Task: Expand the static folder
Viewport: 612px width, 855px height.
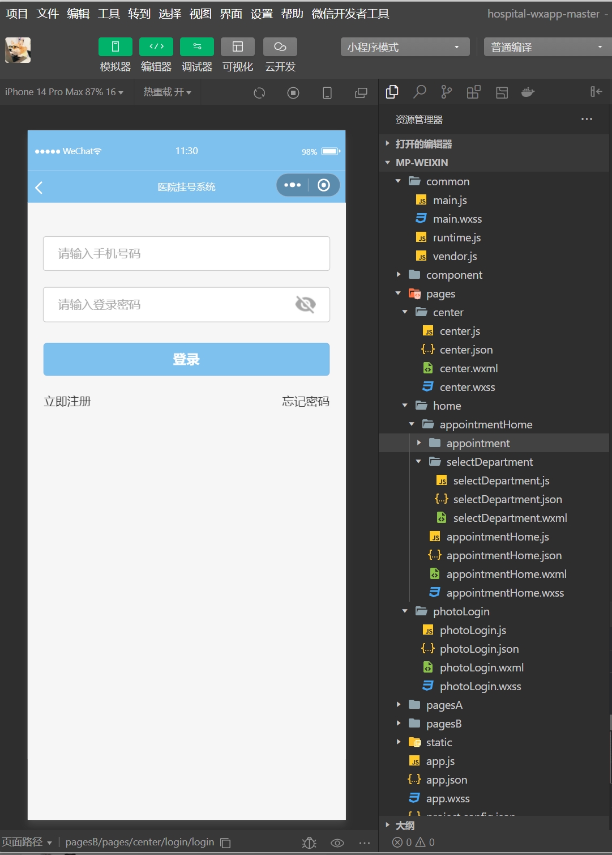Action: click(x=494, y=742)
